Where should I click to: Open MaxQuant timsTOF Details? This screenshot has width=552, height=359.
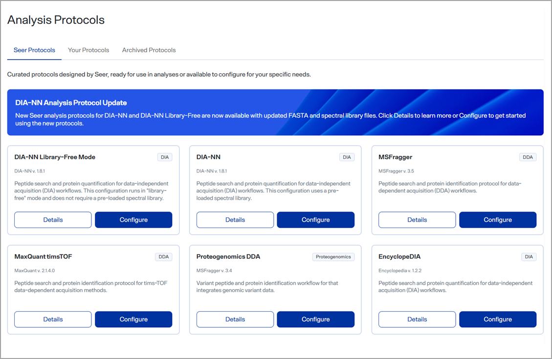click(53, 319)
